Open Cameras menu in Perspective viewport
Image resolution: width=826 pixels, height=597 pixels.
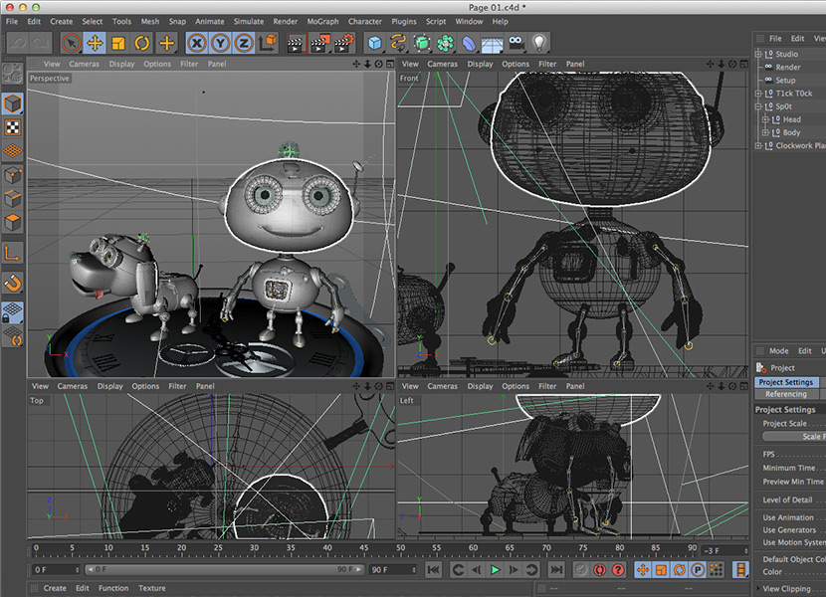[x=84, y=64]
